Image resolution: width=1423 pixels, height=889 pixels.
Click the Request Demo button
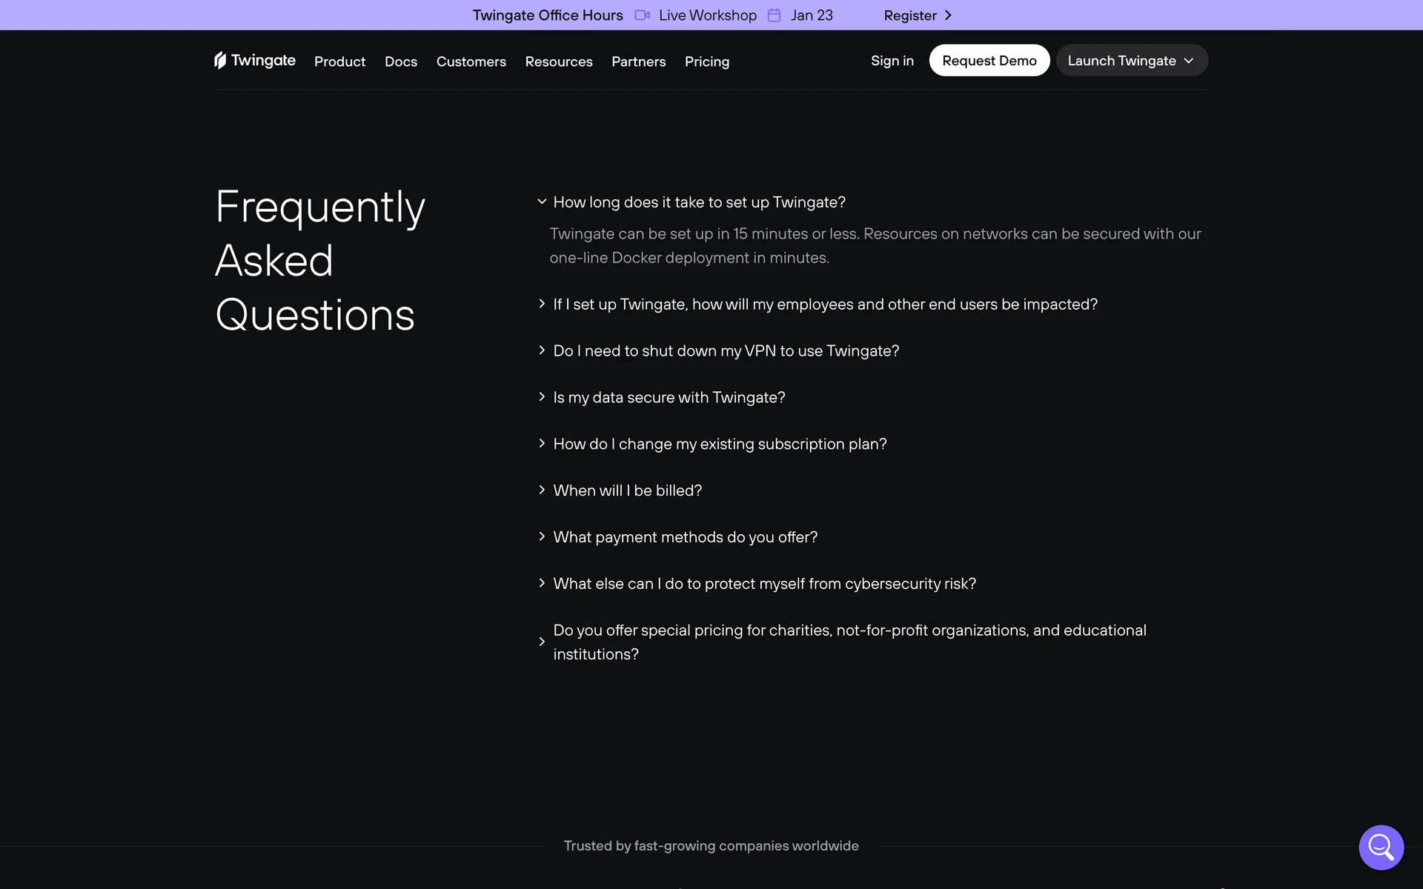pos(989,61)
